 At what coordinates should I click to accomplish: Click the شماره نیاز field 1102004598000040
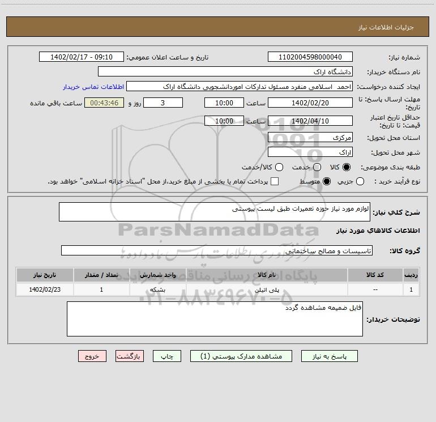pyautogui.click(x=310, y=57)
